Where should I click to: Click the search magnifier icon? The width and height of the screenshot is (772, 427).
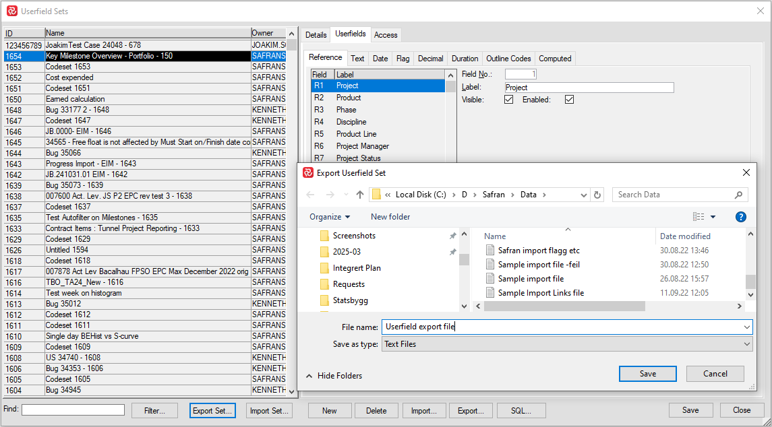(x=738, y=195)
